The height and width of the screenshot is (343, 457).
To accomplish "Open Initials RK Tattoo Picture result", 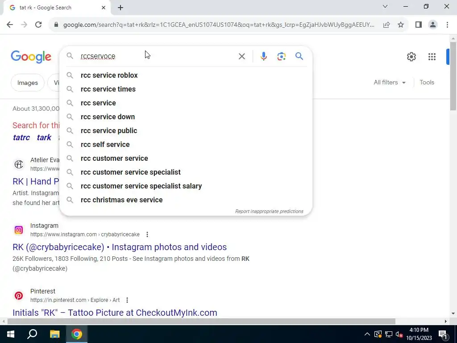I will click(x=115, y=313).
